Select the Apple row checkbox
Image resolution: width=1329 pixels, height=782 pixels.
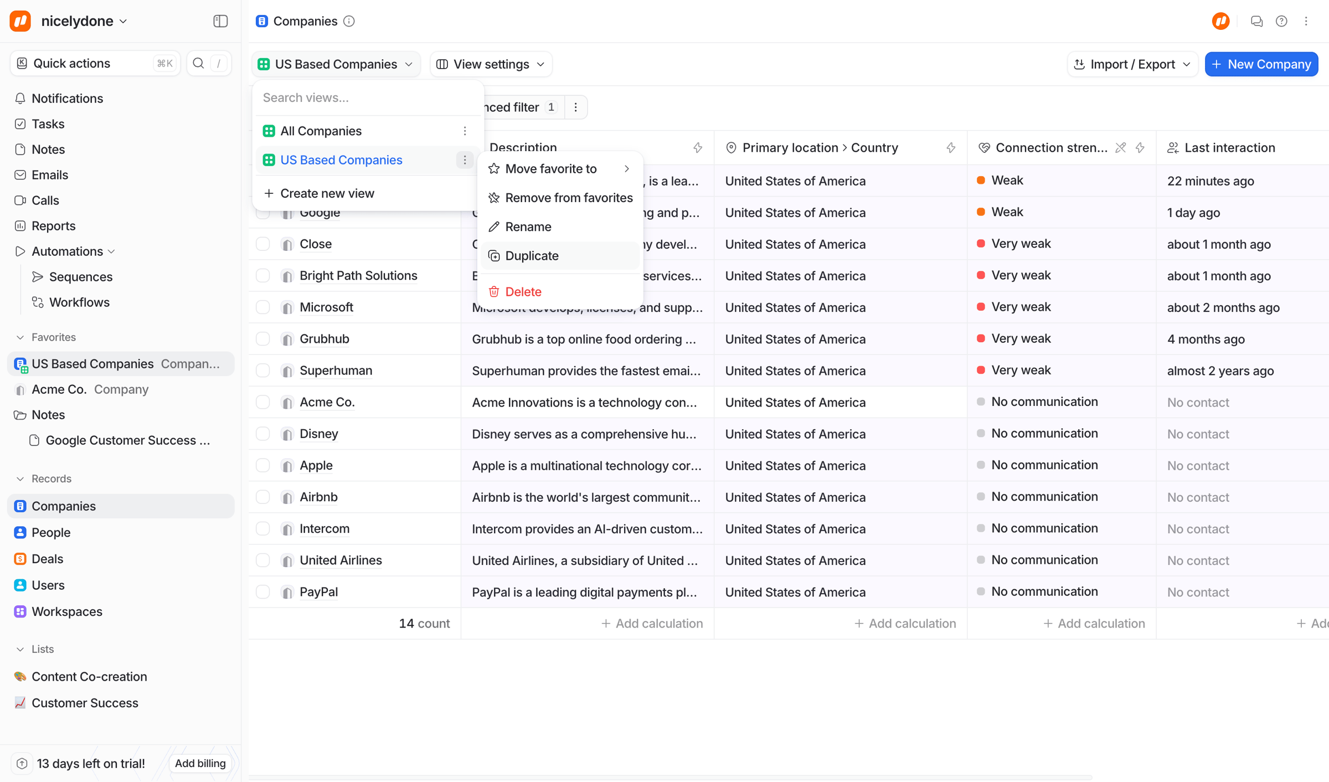(x=263, y=466)
